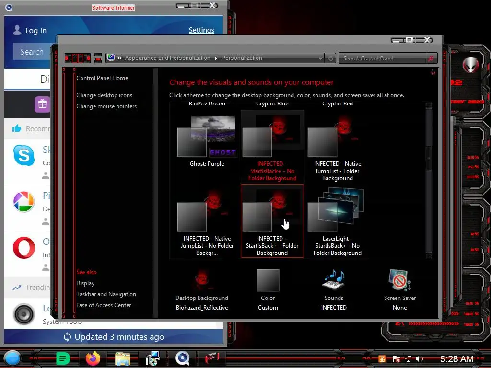Image resolution: width=491 pixels, height=368 pixels.
Task: Click the Skype icon in Software Informer
Action: [24, 155]
